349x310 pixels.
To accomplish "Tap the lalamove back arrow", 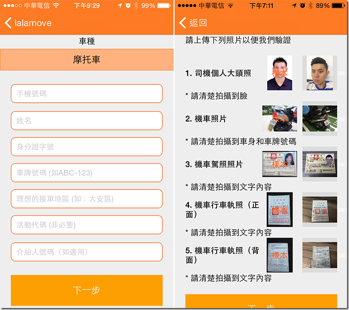I will pyautogui.click(x=8, y=23).
